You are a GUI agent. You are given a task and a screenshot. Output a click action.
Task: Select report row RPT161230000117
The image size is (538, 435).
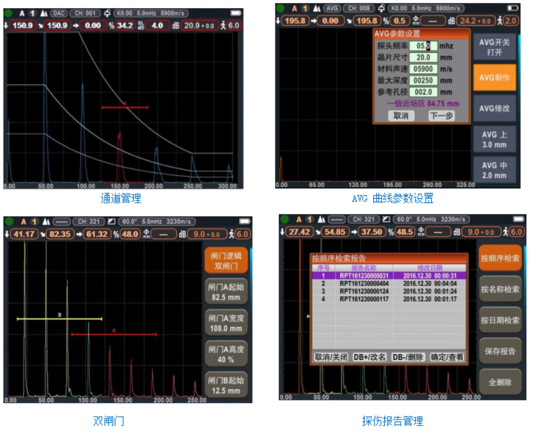389,299
